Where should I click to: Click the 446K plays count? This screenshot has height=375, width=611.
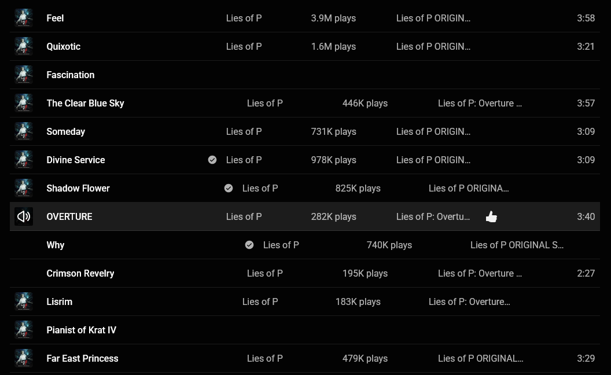coord(365,103)
